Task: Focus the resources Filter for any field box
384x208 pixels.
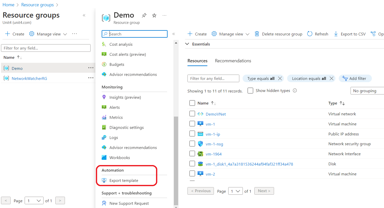Action: (213, 78)
